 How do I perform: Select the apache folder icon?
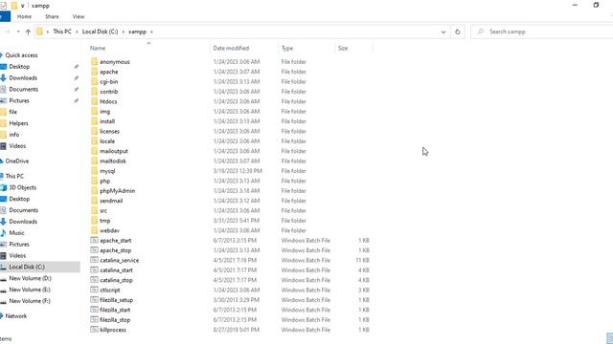[x=94, y=72]
